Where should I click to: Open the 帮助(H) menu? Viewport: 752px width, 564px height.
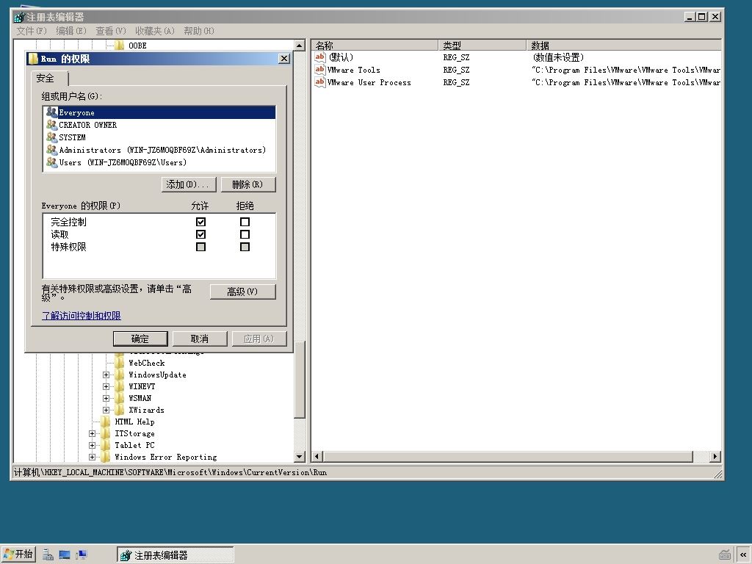pos(199,31)
